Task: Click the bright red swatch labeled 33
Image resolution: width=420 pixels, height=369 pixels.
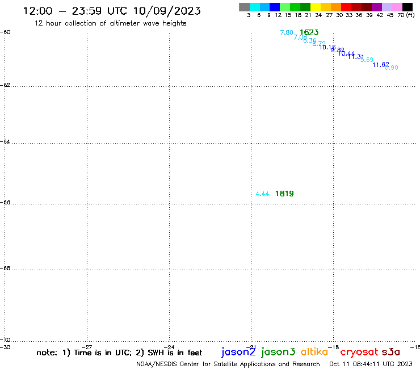Action: coord(346,7)
